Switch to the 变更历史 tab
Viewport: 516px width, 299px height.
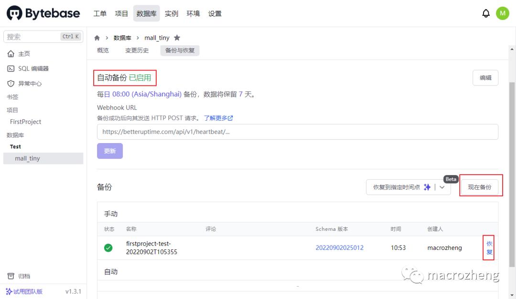(x=137, y=50)
